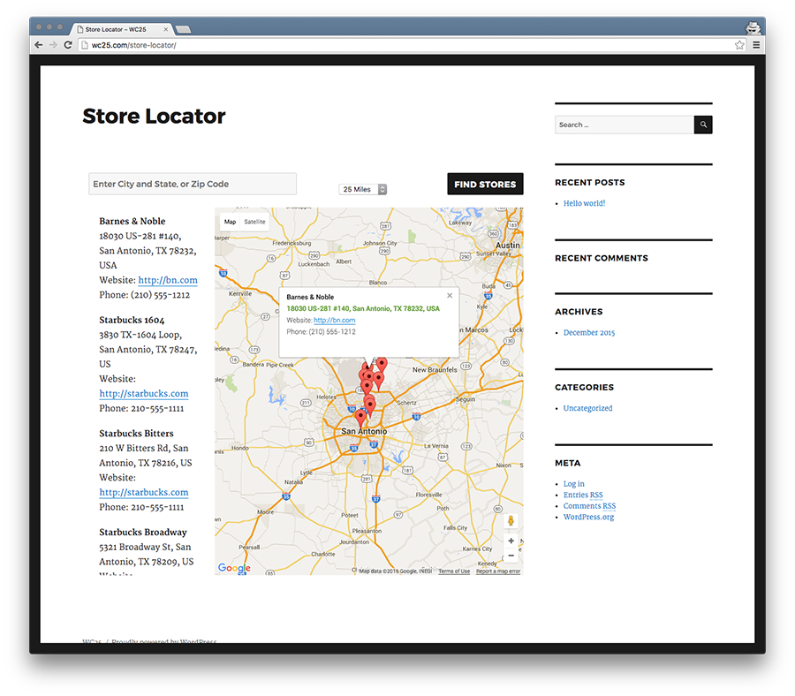Screen dimensions: 795x696
Task: Click the browser forward arrow
Action: tap(53, 45)
